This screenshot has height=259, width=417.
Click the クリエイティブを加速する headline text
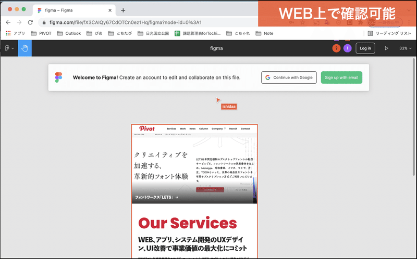pyautogui.click(x=161, y=165)
